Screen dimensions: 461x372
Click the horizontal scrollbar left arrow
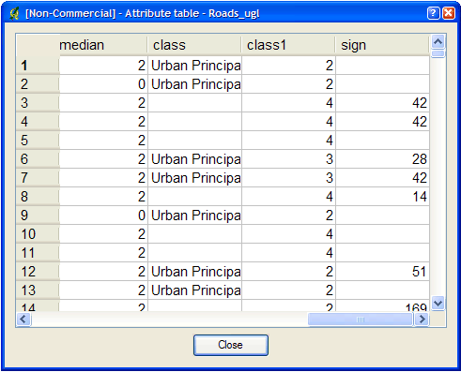click(23, 320)
